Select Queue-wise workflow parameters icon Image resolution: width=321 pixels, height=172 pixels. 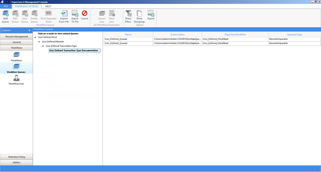(102, 14)
